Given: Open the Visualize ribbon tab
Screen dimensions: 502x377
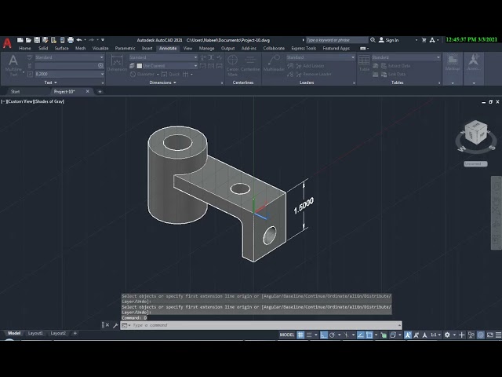Looking at the screenshot, I should [x=100, y=49].
